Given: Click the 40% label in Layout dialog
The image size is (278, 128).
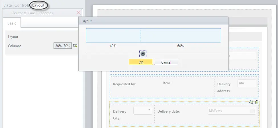Looking at the screenshot, I should [x=113, y=46].
